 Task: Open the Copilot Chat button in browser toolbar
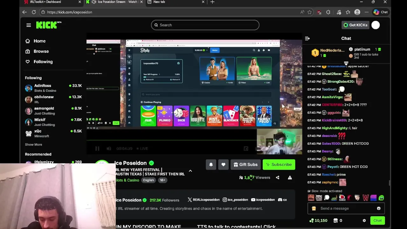coord(381,12)
